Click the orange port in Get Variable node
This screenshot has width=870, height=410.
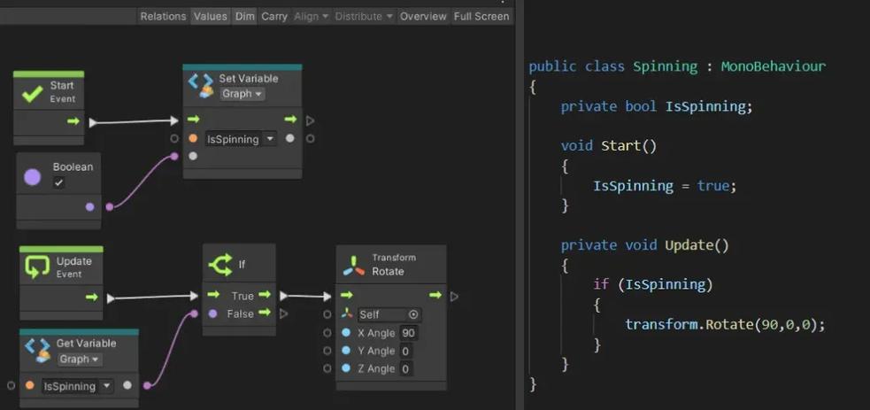[x=30, y=385]
